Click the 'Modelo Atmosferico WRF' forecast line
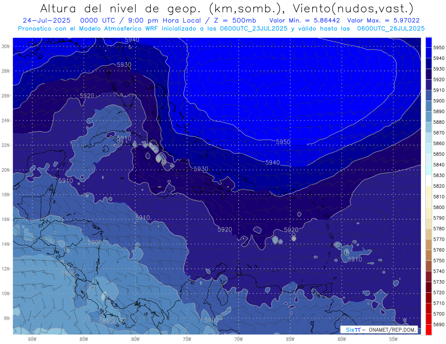 pos(222,28)
